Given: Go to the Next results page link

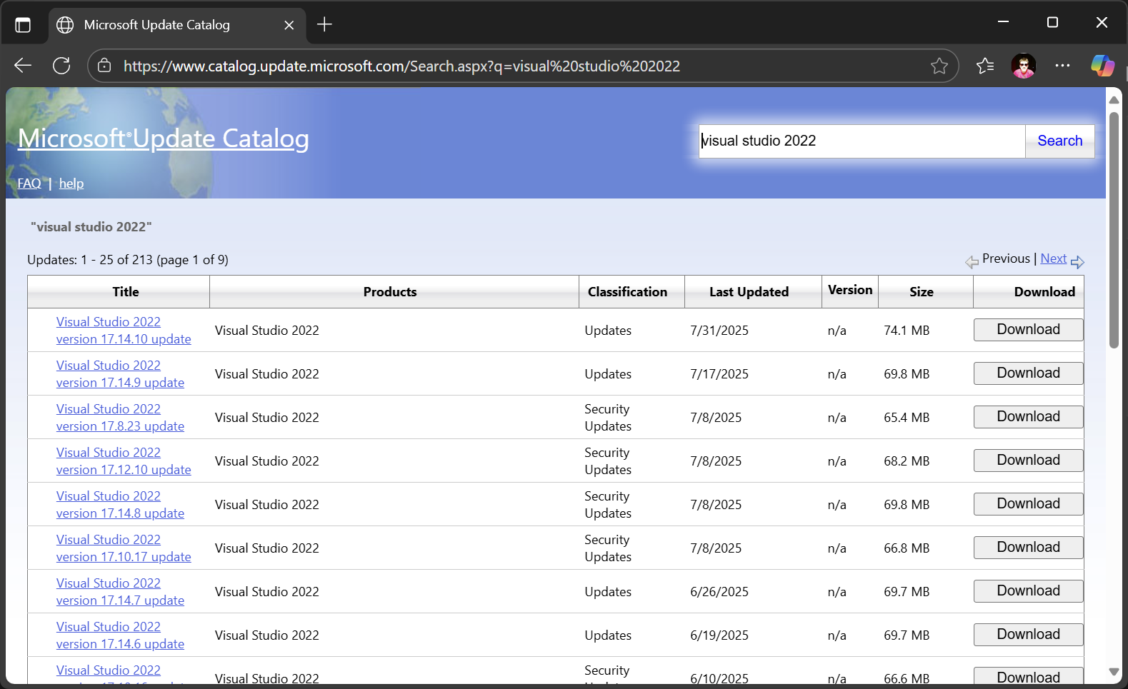Looking at the screenshot, I should click(1053, 258).
